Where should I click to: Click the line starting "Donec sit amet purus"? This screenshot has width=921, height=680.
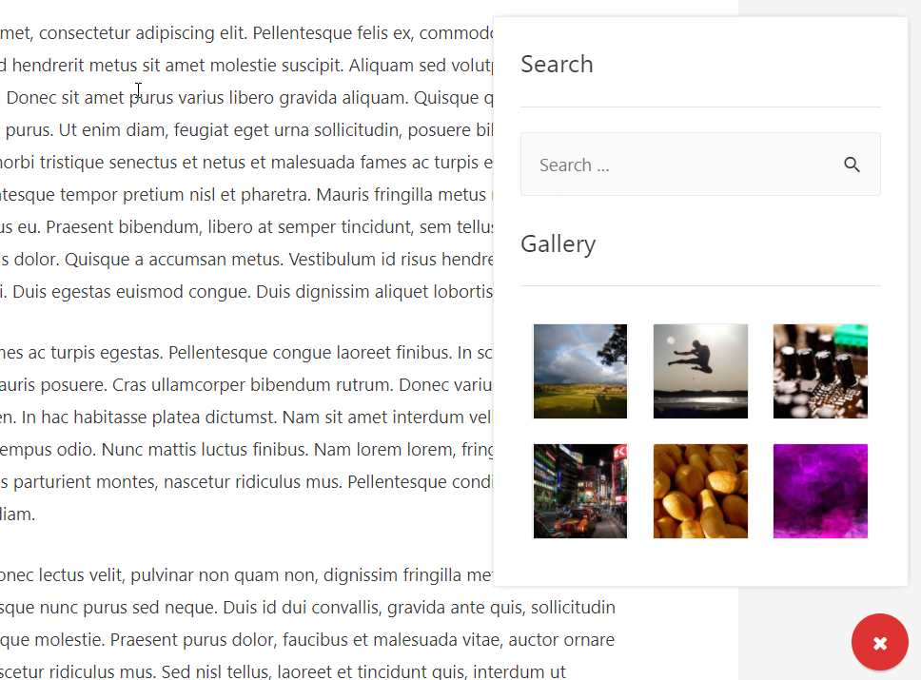click(x=95, y=98)
